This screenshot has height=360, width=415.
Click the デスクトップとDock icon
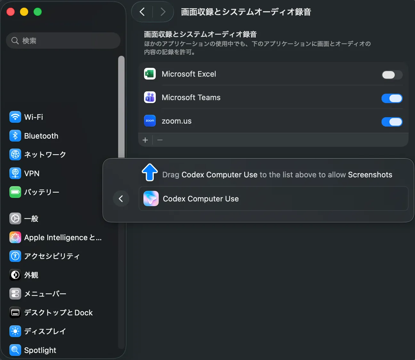pyautogui.click(x=15, y=312)
